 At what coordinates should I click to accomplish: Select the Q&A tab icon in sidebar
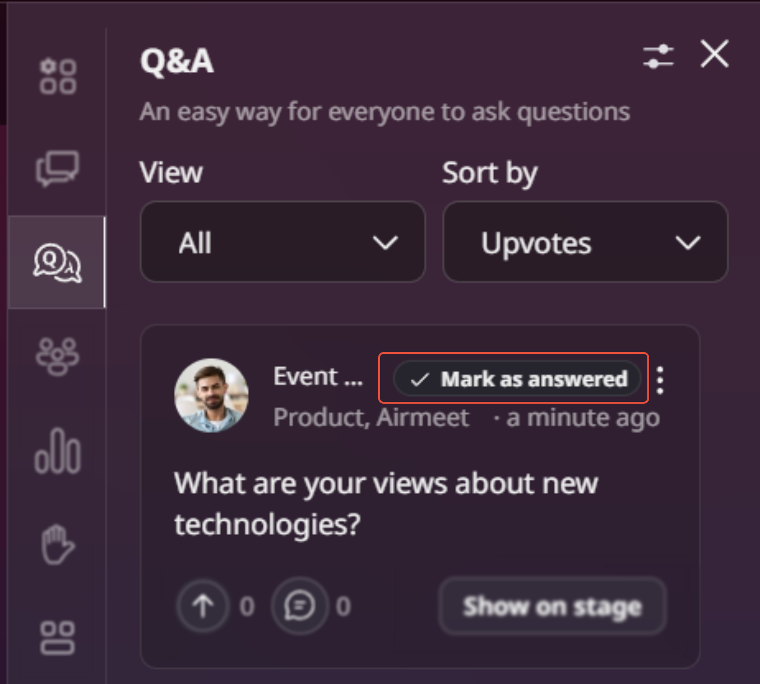tap(58, 263)
